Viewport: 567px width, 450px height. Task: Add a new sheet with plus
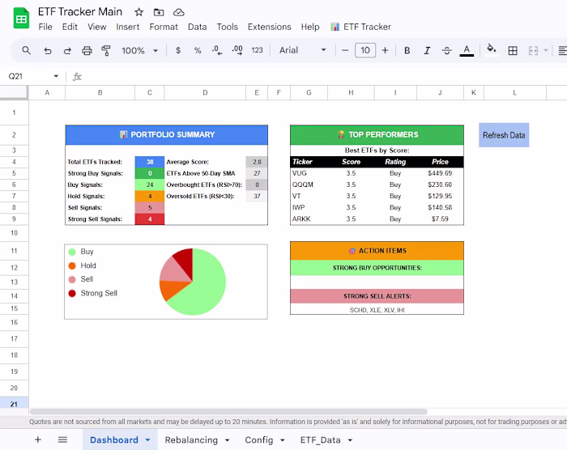click(x=37, y=439)
